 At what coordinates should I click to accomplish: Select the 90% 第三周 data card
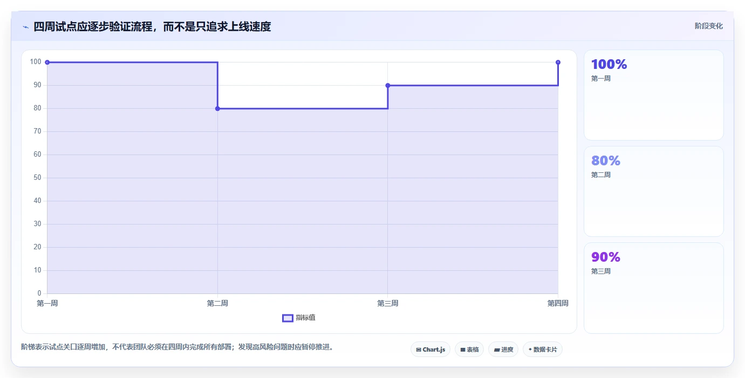(x=653, y=288)
